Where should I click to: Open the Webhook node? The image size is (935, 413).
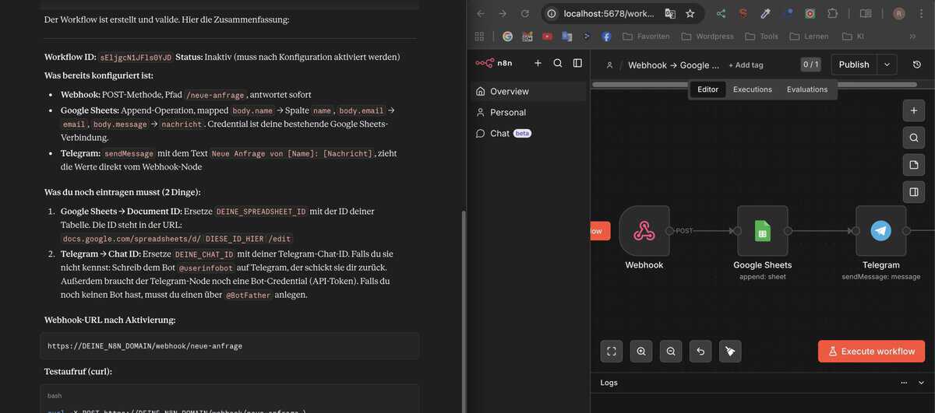coord(644,231)
